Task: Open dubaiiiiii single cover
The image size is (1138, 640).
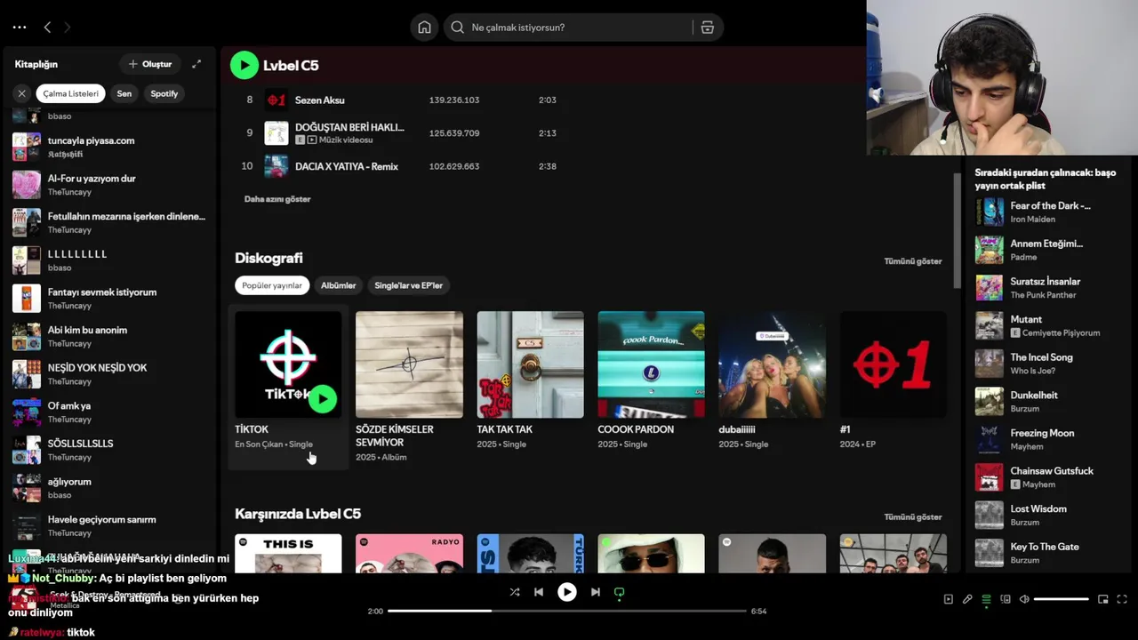Action: 772,364
